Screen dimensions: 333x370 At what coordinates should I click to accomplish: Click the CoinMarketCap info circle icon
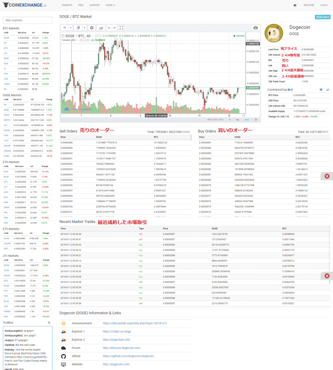pos(289,90)
